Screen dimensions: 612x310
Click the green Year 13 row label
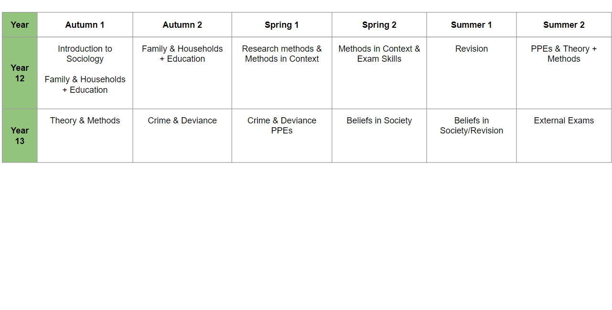(x=20, y=136)
